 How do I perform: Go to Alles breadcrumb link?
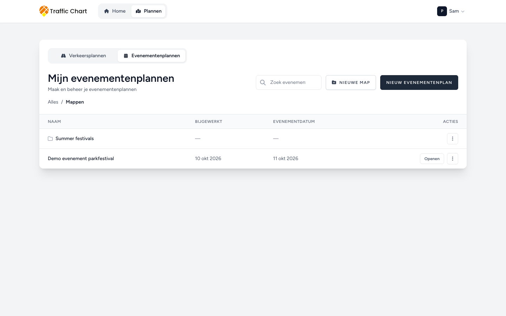point(53,102)
